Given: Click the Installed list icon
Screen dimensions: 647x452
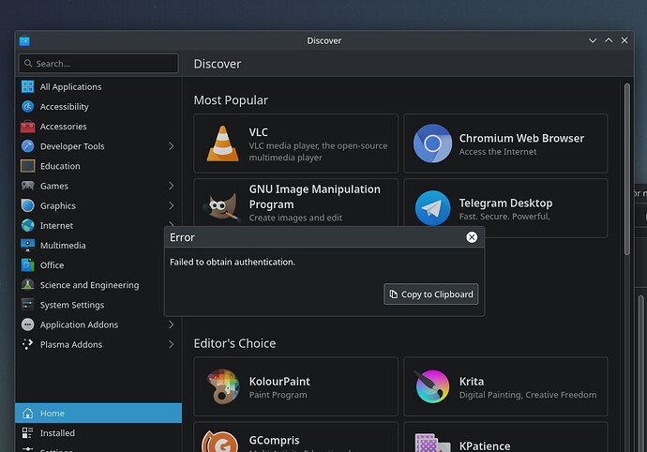Looking at the screenshot, I should coord(27,433).
